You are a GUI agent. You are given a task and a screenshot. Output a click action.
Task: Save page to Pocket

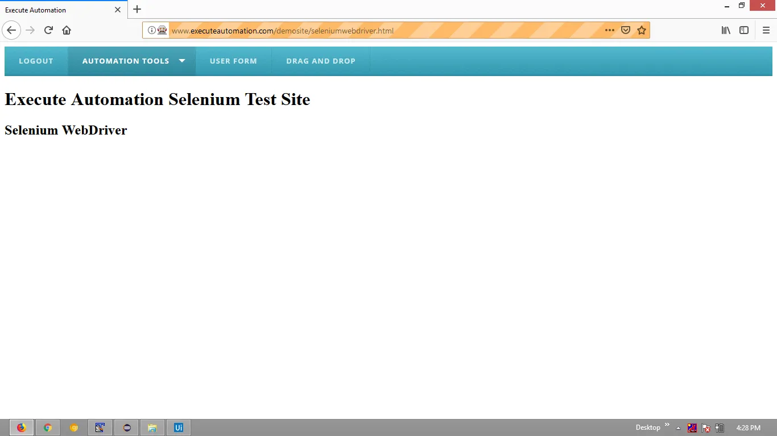(626, 30)
